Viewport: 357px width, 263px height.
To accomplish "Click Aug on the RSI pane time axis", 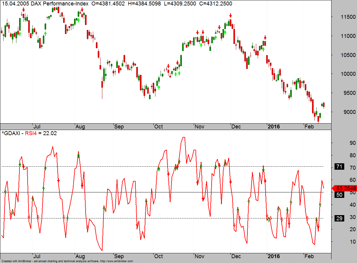I will [80, 256].
